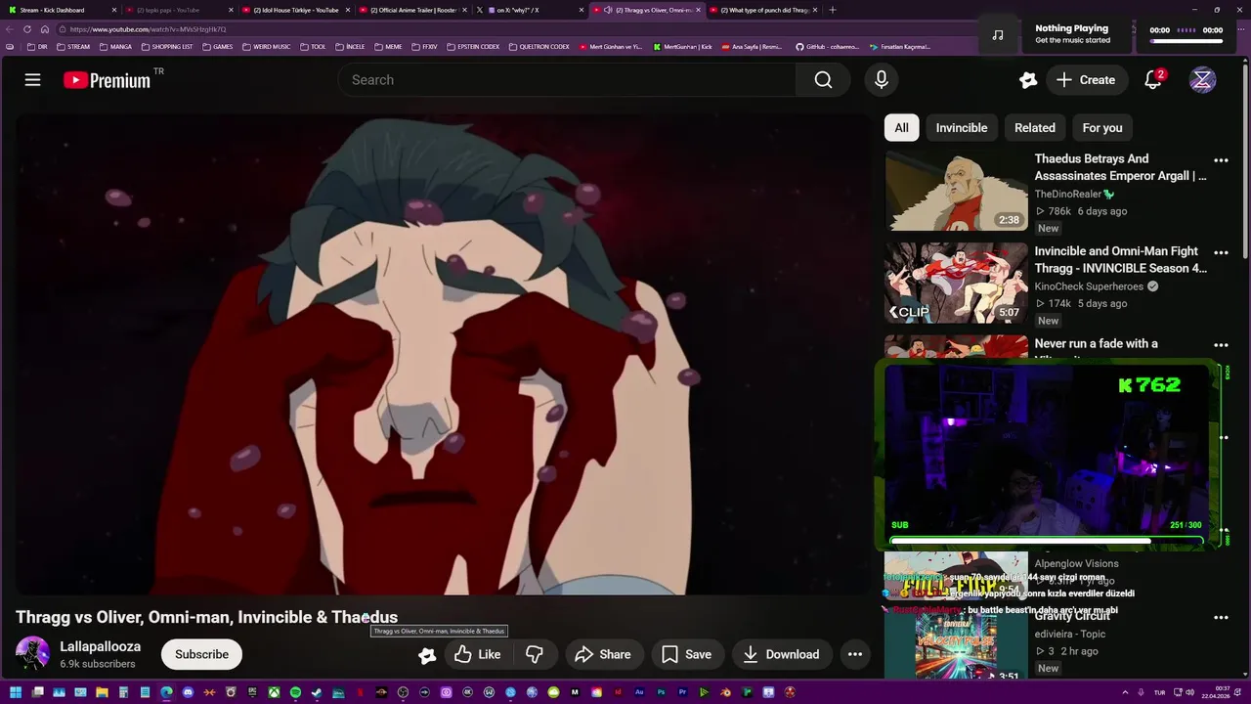This screenshot has width=1251, height=704.
Task: Open the EPSTEIN CODEX bookmarks folder
Action: (x=473, y=47)
